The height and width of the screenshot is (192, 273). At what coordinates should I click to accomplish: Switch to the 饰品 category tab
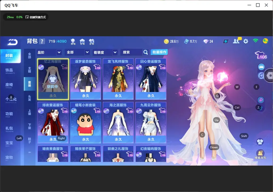pos(10,70)
